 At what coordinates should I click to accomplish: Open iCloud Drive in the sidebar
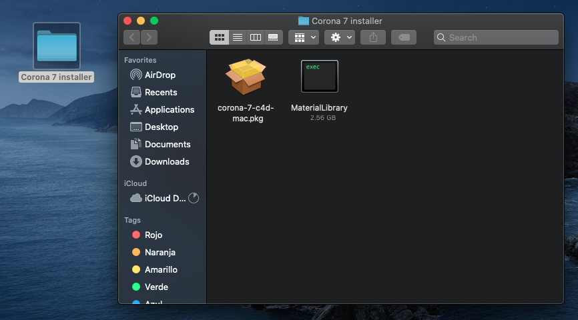(158, 198)
